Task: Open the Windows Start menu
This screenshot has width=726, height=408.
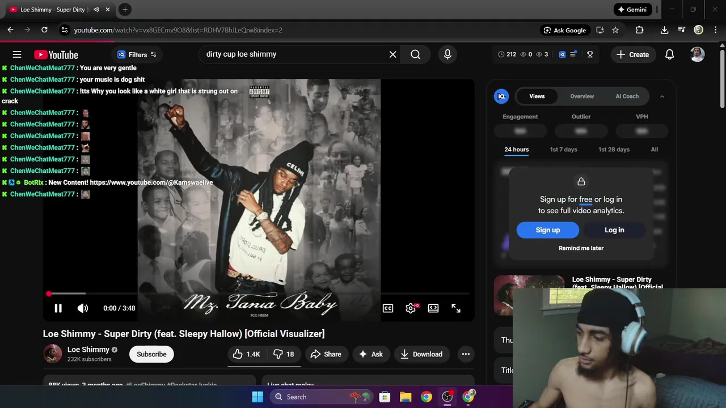Action: click(258, 397)
